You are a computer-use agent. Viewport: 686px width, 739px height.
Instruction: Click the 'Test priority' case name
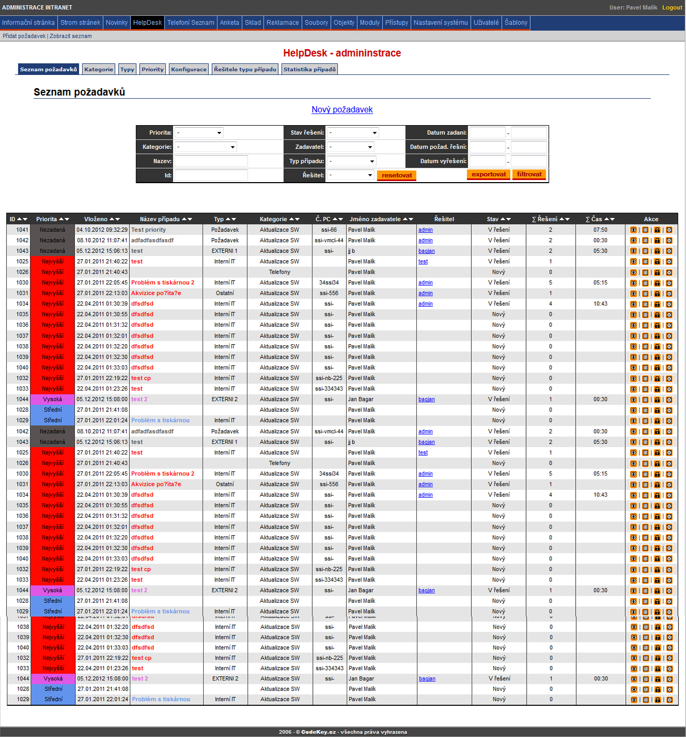pos(148,230)
